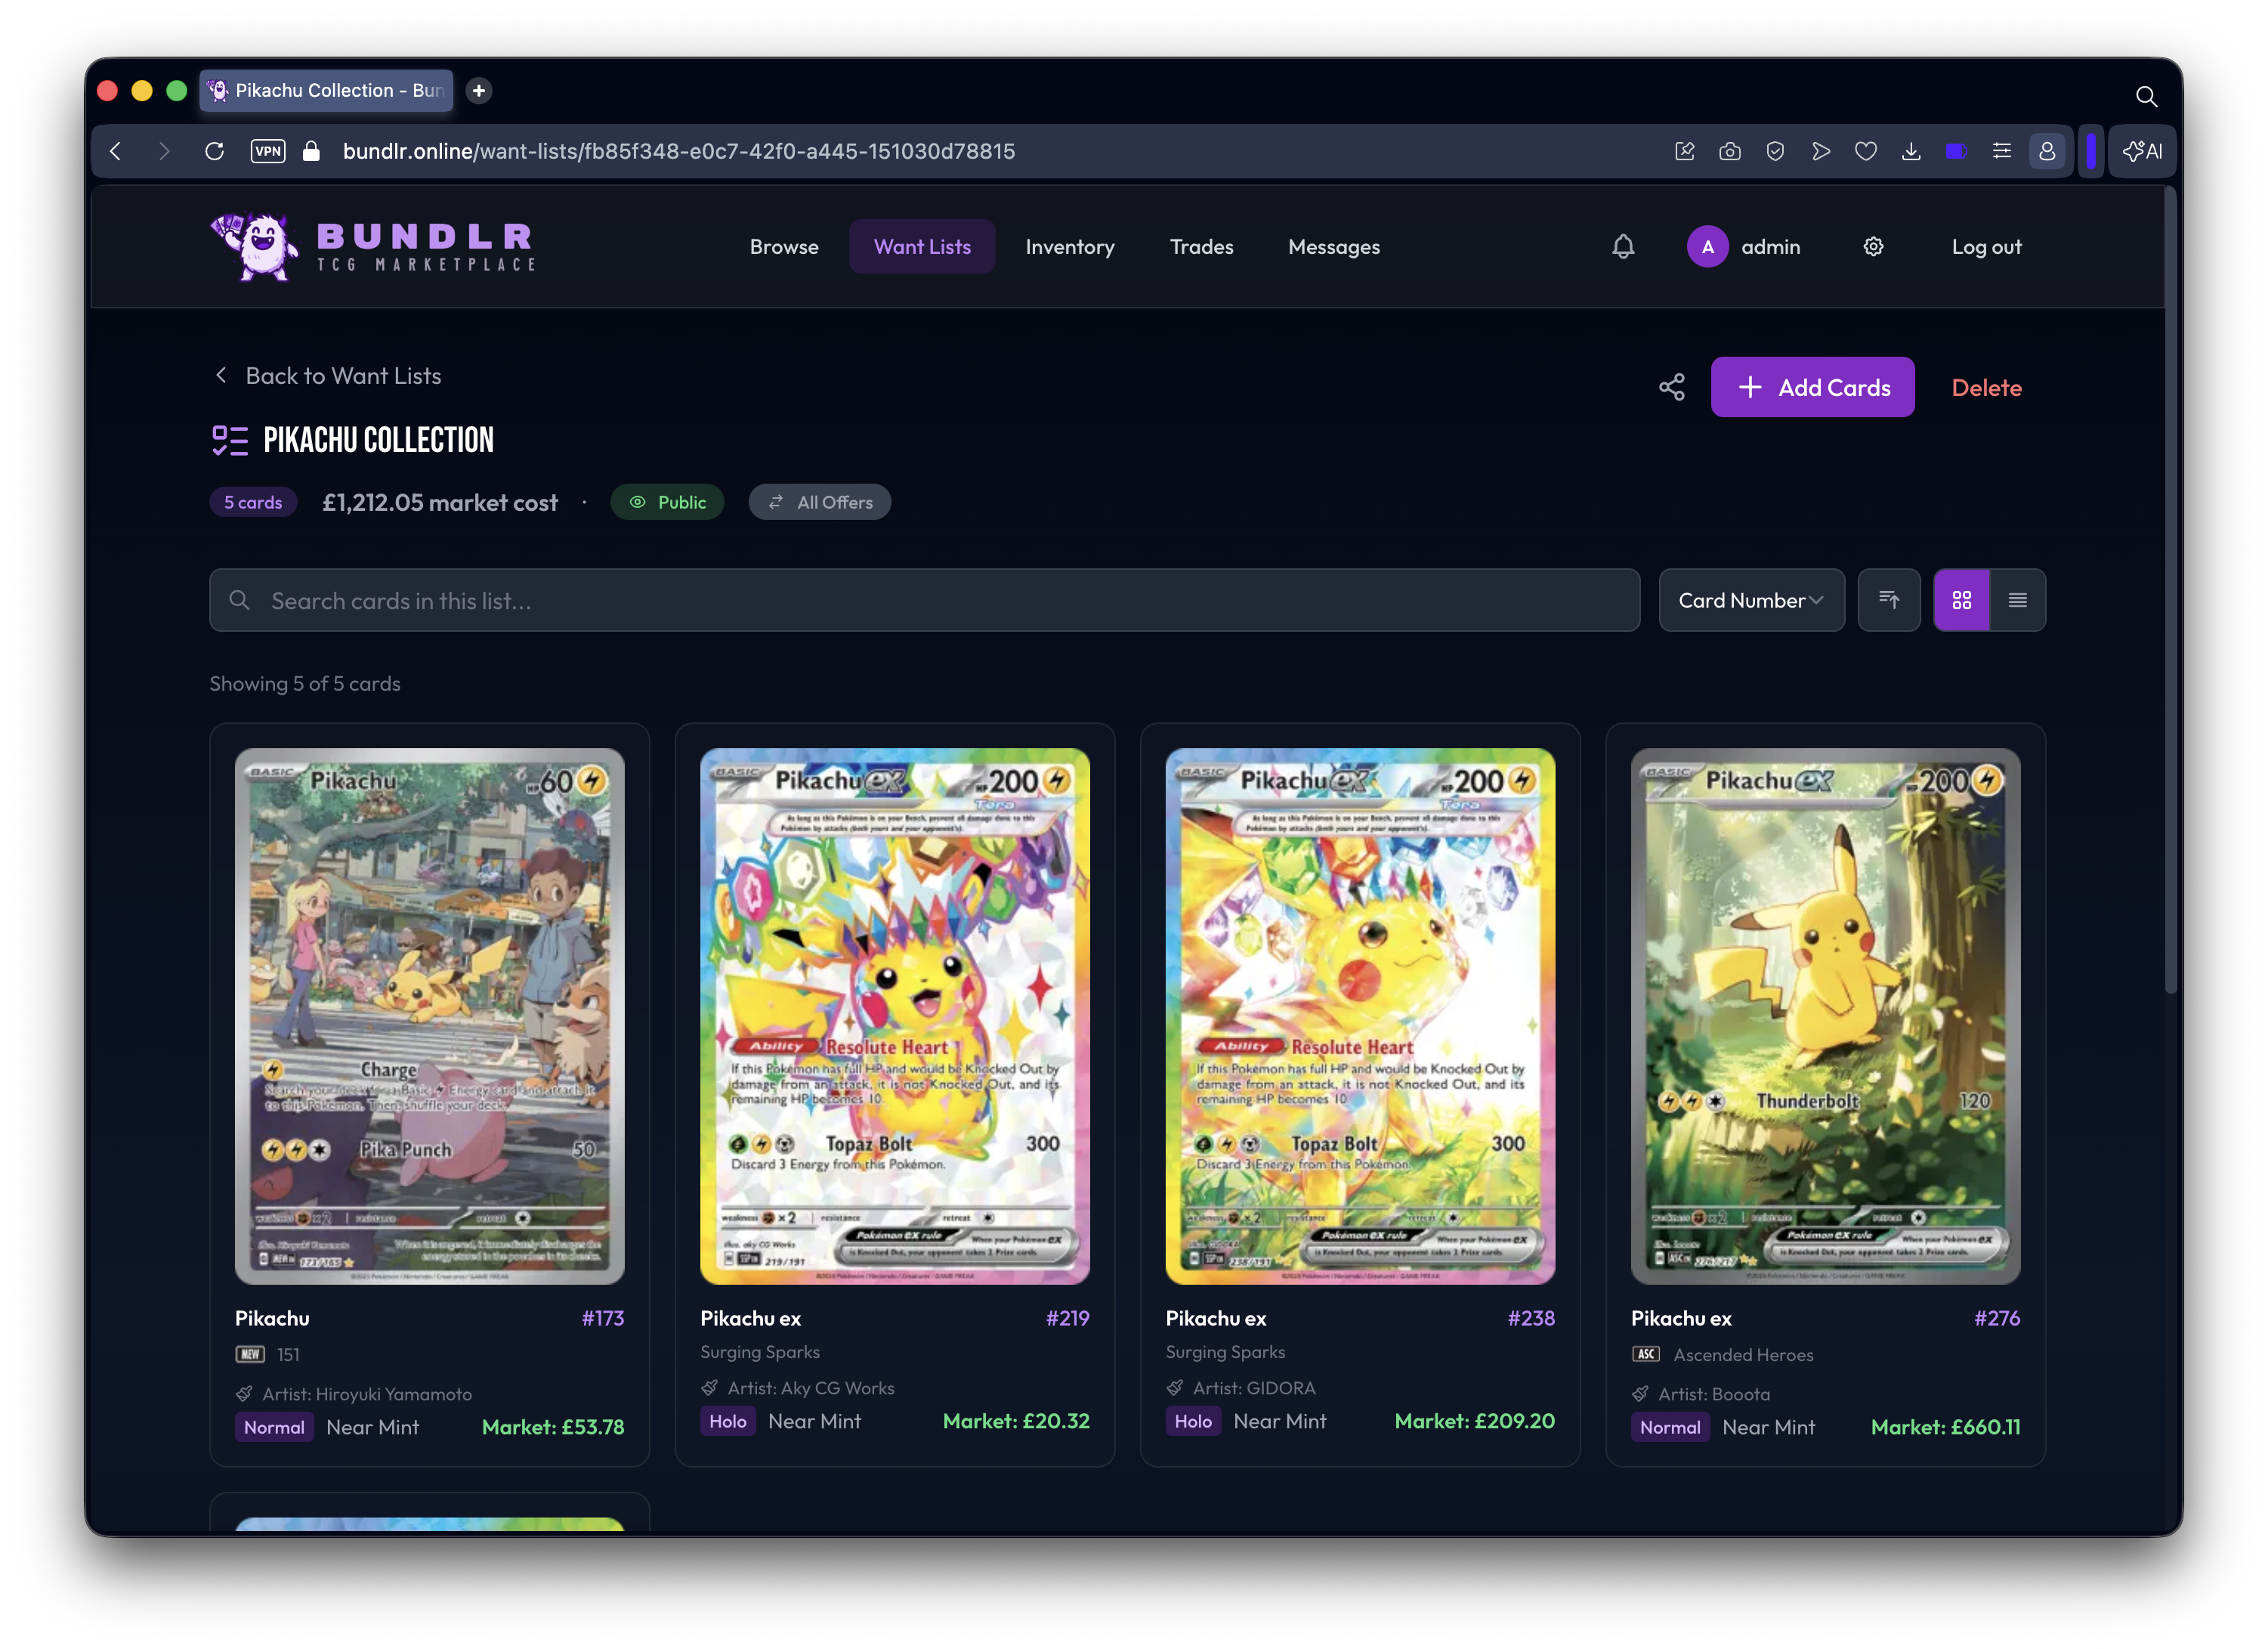Click the £1,212.05 market cost text
This screenshot has height=1649, width=2268.
pos(439,503)
